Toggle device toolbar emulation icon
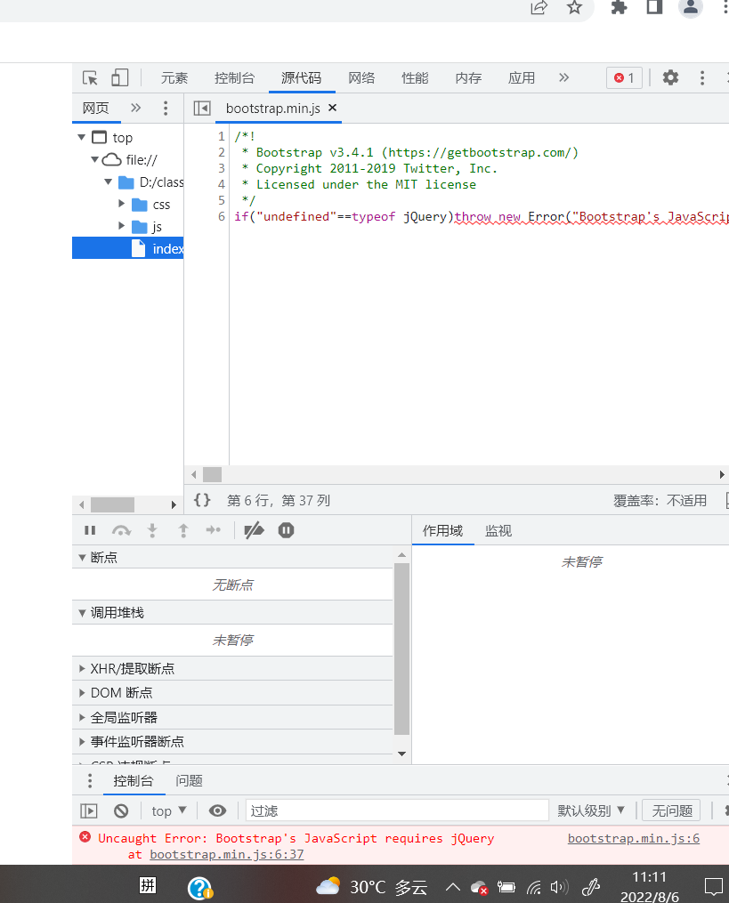The image size is (729, 903). 119,77
